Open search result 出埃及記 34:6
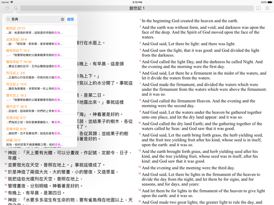 point(40,42)
